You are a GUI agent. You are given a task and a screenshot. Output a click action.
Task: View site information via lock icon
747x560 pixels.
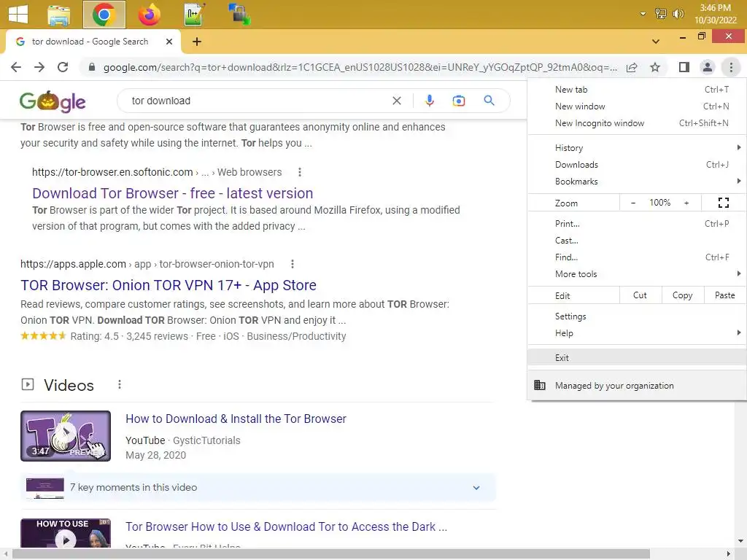pos(92,67)
